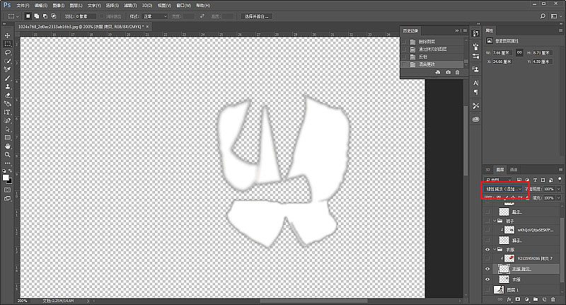The image size is (566, 305).
Task: Close the document tab
Action: 147,26
